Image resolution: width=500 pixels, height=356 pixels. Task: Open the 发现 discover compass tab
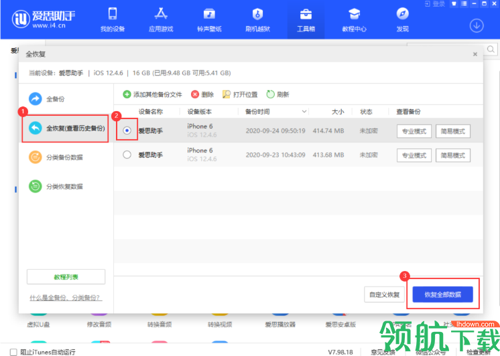402,20
